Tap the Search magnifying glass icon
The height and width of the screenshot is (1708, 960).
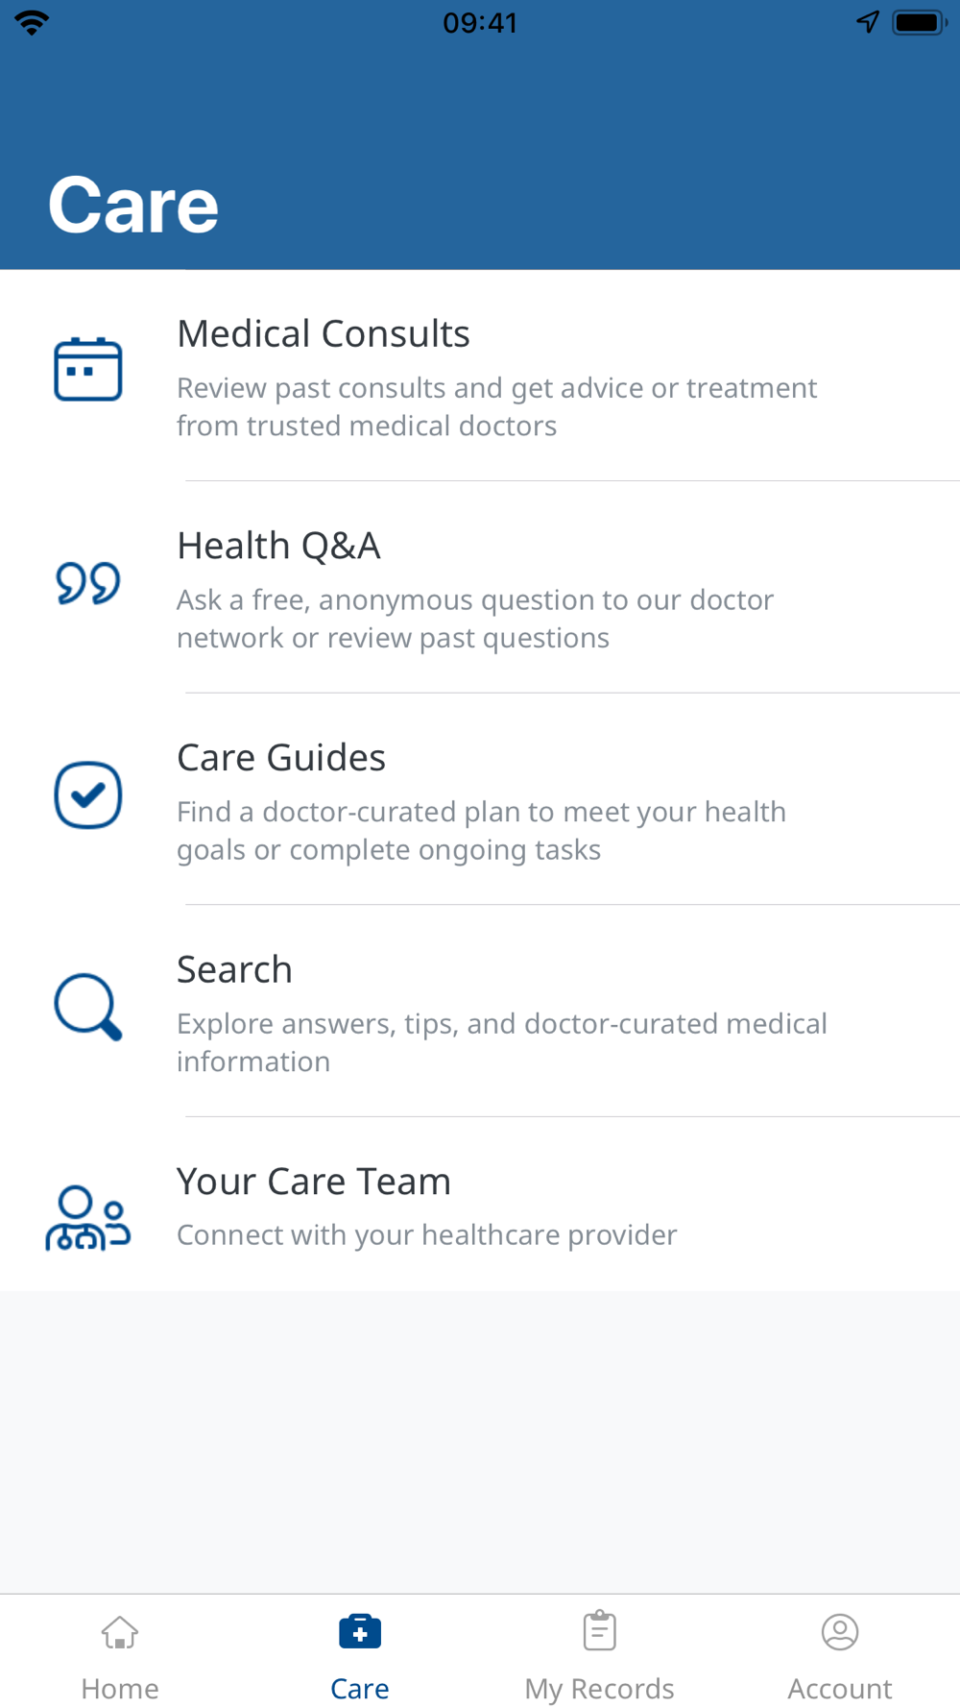pos(87,1007)
